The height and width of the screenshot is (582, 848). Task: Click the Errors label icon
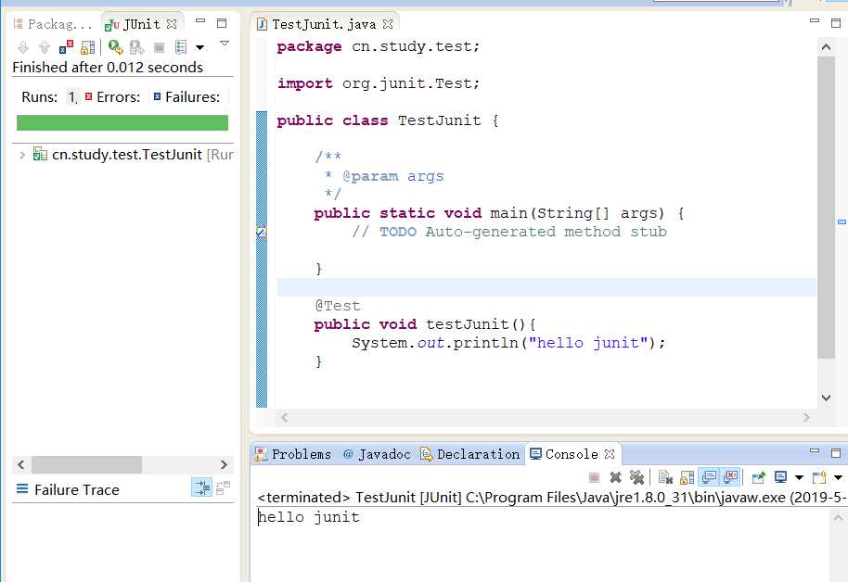point(89,96)
